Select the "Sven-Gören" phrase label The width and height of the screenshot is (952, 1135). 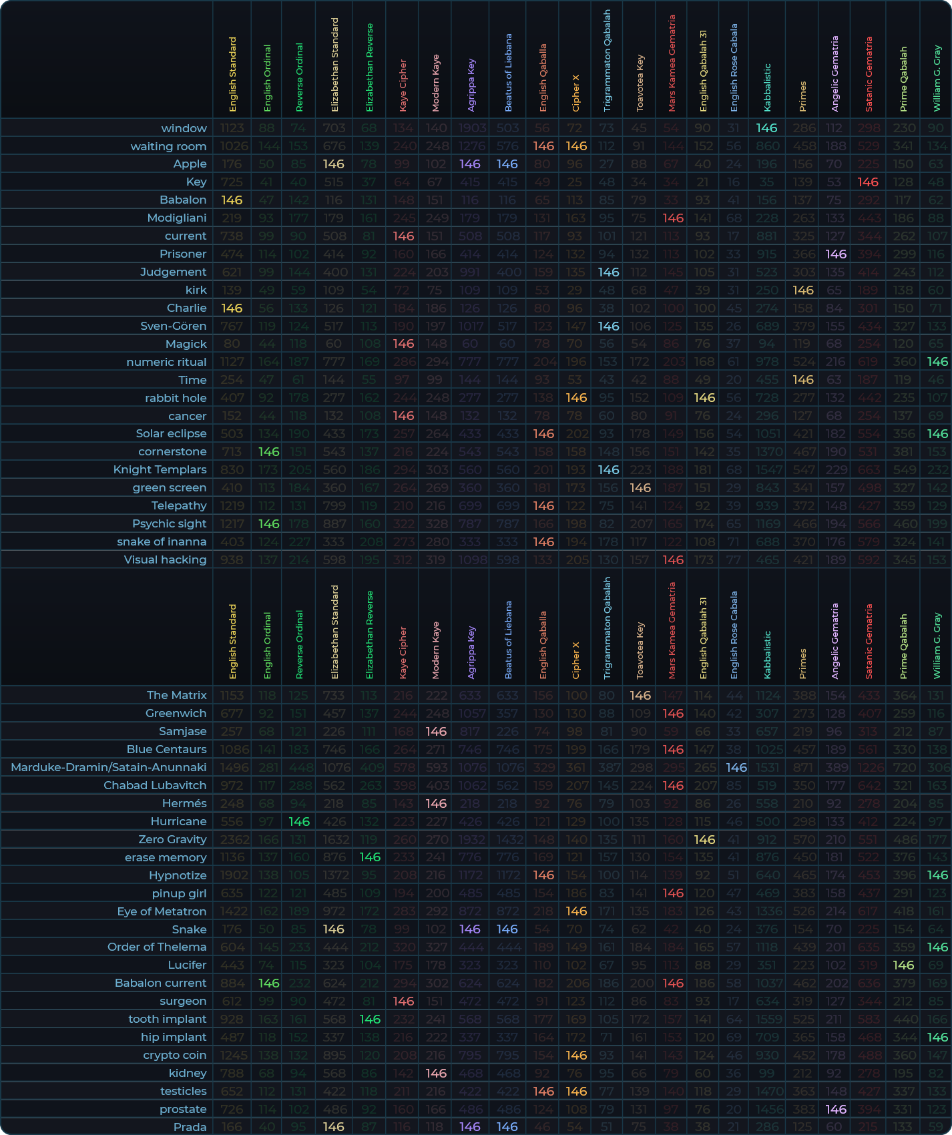(x=173, y=326)
